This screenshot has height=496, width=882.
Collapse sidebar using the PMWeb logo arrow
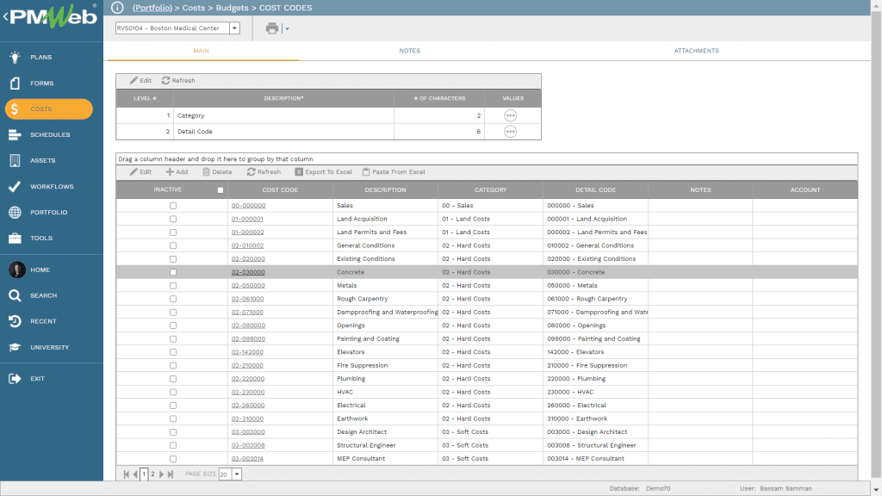click(x=6, y=16)
